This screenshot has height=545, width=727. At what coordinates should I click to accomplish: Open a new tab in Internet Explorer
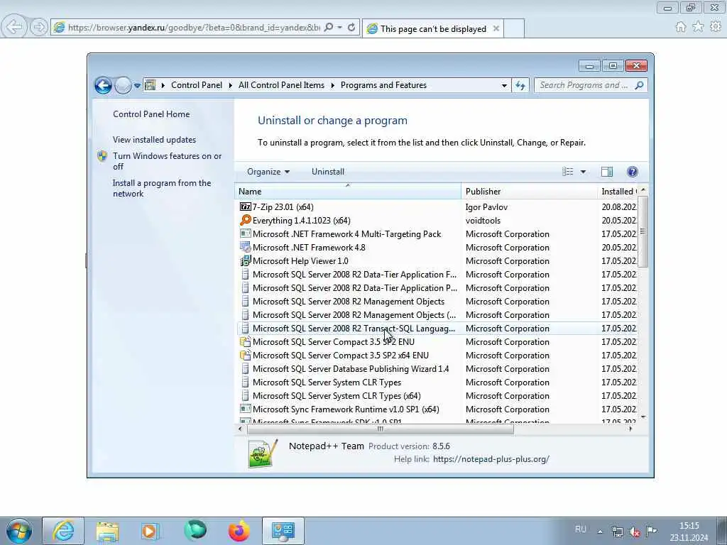pos(514,28)
